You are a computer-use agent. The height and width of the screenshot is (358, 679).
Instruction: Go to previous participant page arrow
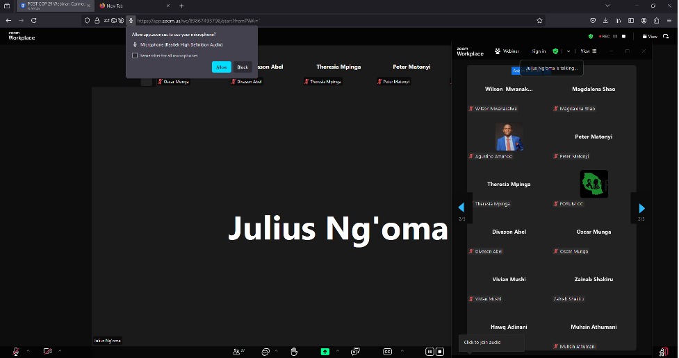pyautogui.click(x=461, y=207)
